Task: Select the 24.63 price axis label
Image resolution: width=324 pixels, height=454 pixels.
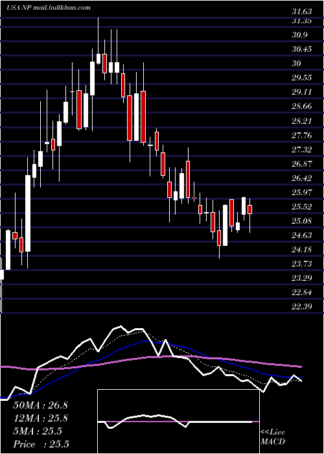Action: (302, 235)
